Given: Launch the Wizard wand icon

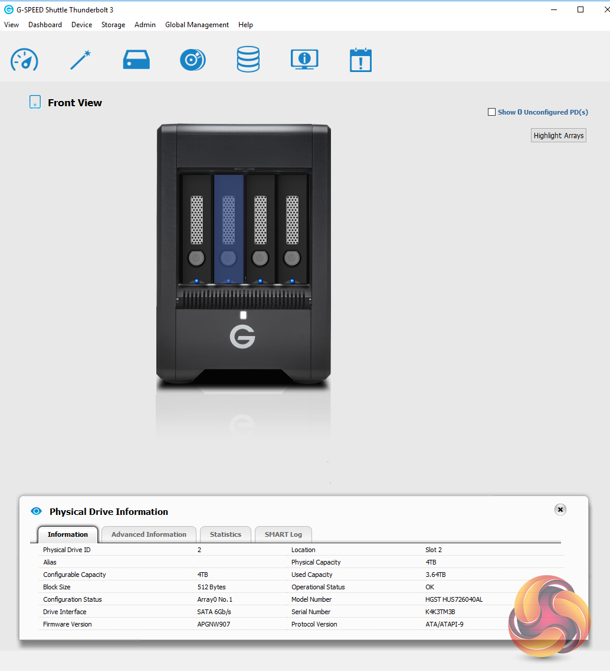Looking at the screenshot, I should [80, 60].
